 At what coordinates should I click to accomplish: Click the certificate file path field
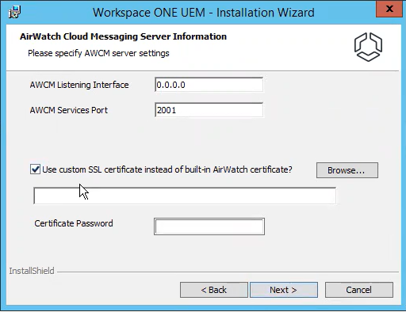185,196
